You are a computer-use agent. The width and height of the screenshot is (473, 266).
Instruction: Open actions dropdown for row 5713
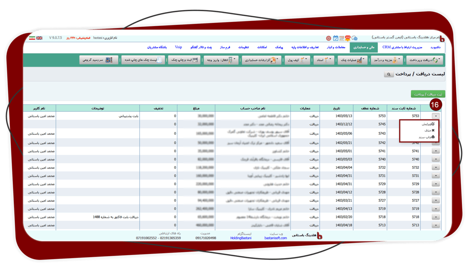(436, 225)
